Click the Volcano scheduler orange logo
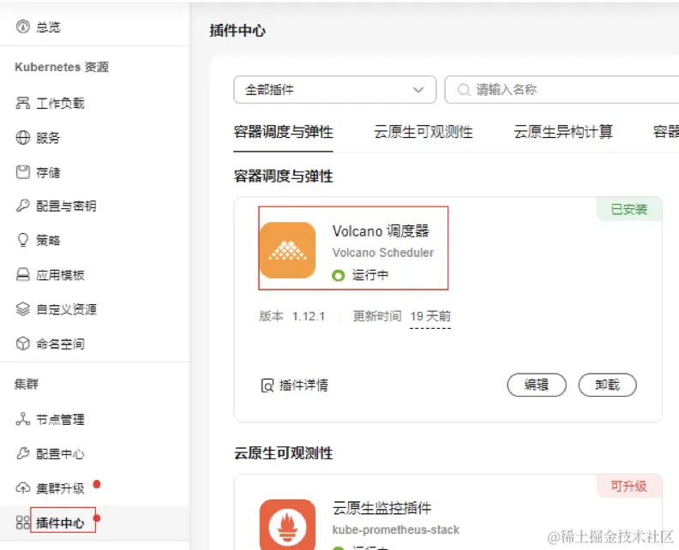Viewport: 679px width, 550px height. (287, 250)
